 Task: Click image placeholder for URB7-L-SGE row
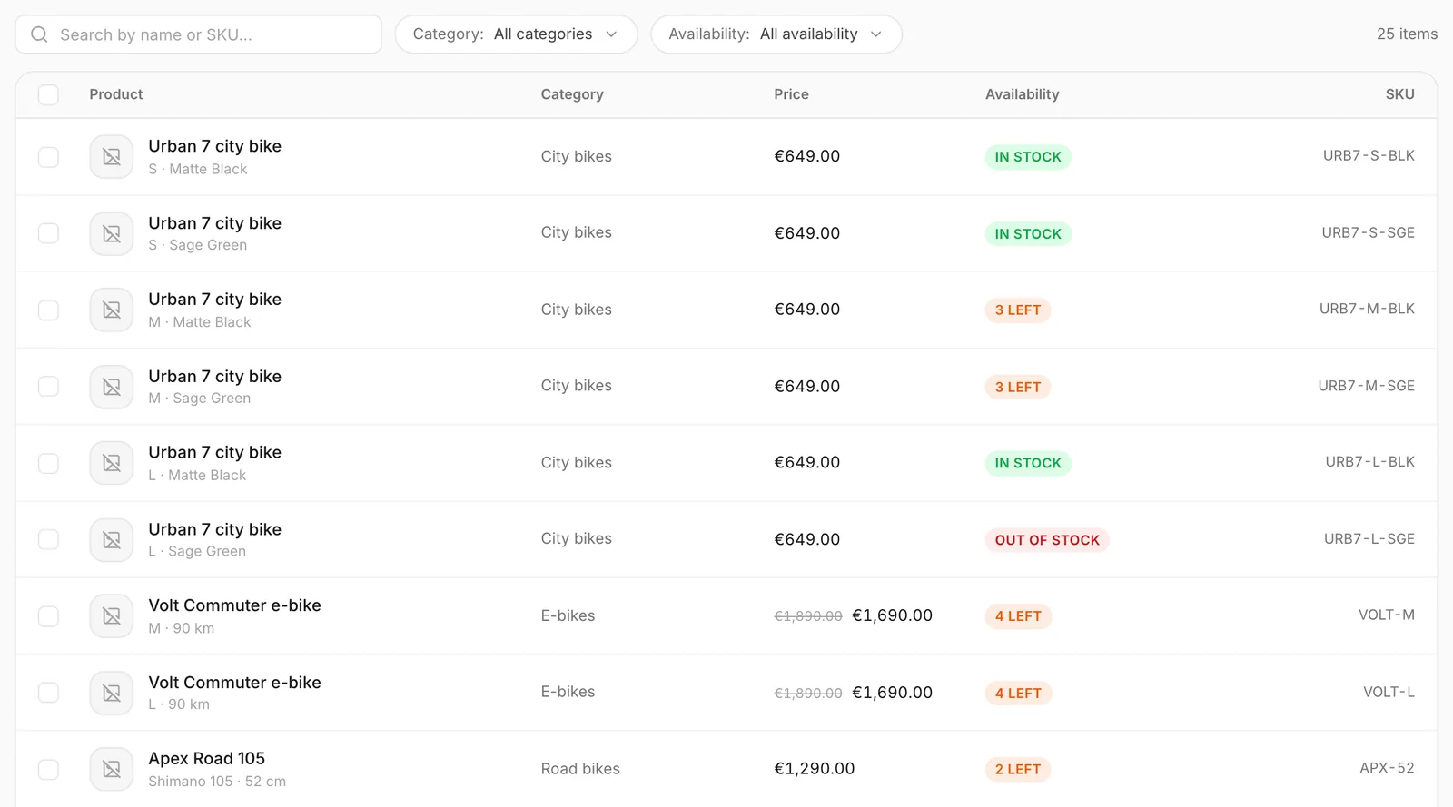[112, 540]
